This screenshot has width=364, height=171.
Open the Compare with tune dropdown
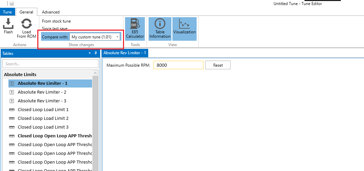(x=117, y=37)
